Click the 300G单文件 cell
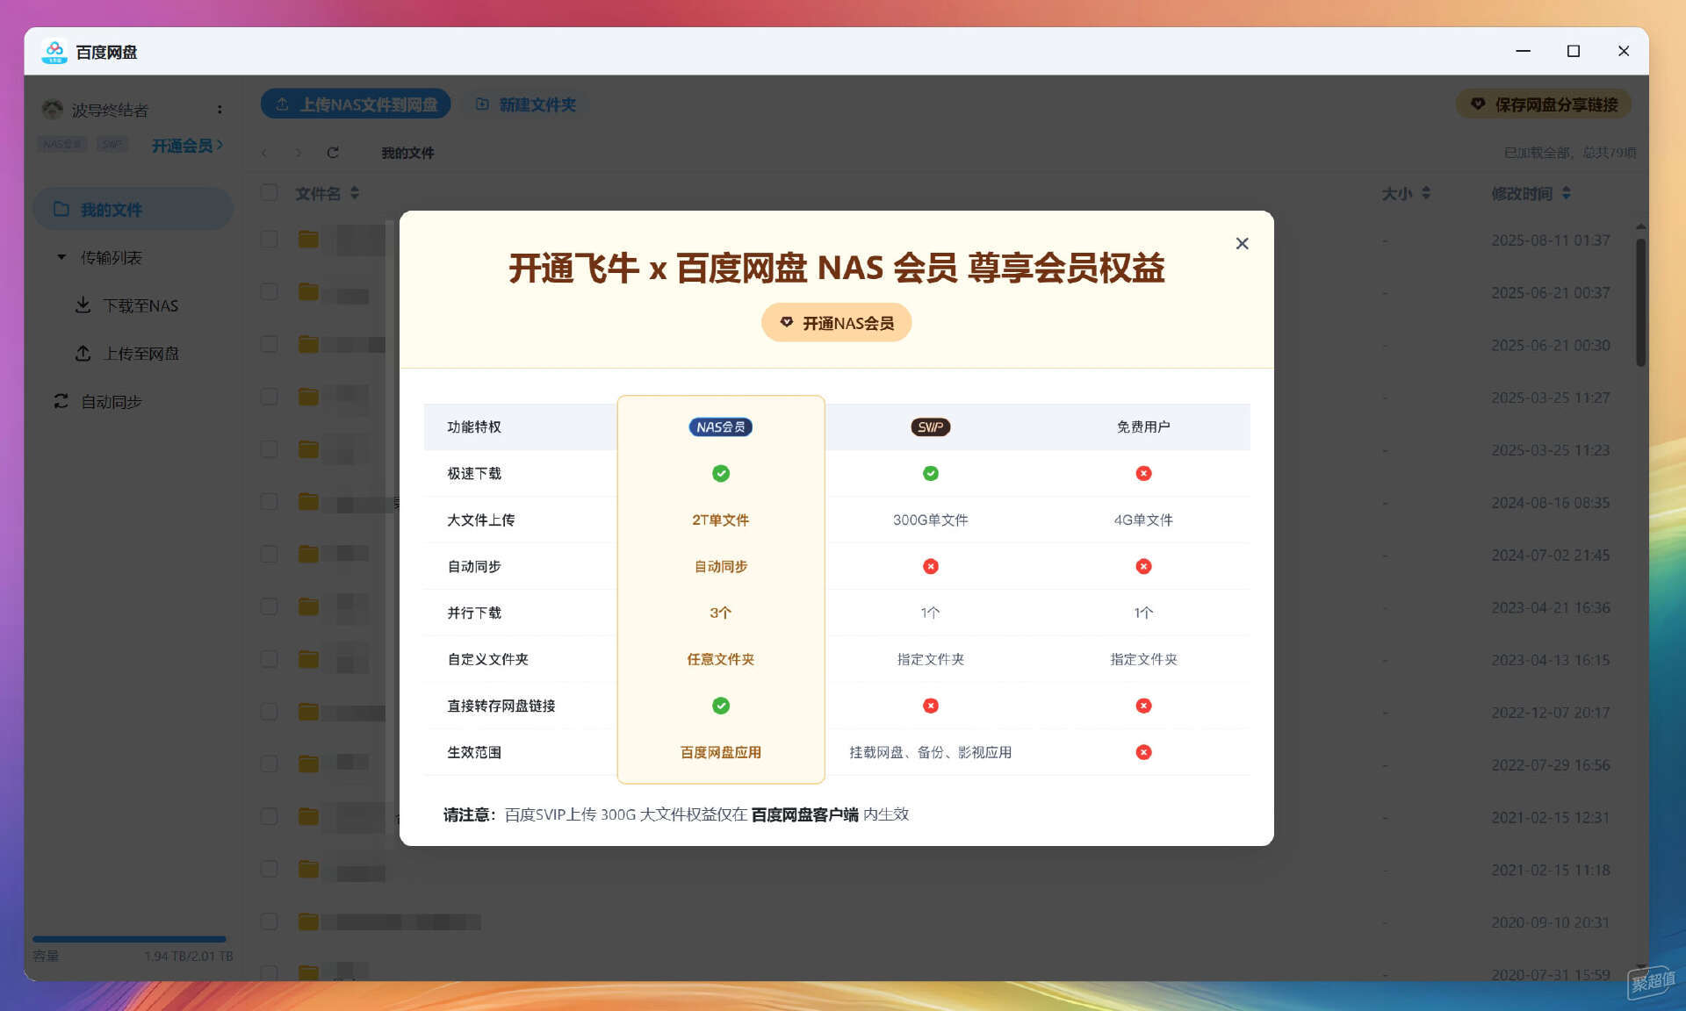 point(930,520)
